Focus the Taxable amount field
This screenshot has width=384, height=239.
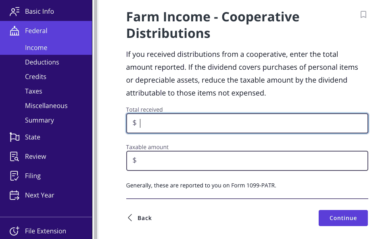coord(247,160)
